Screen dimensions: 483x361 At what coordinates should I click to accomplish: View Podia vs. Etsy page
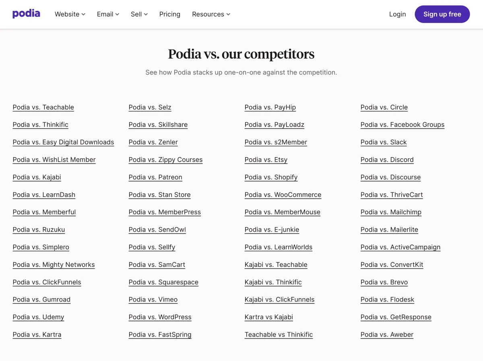pyautogui.click(x=266, y=160)
